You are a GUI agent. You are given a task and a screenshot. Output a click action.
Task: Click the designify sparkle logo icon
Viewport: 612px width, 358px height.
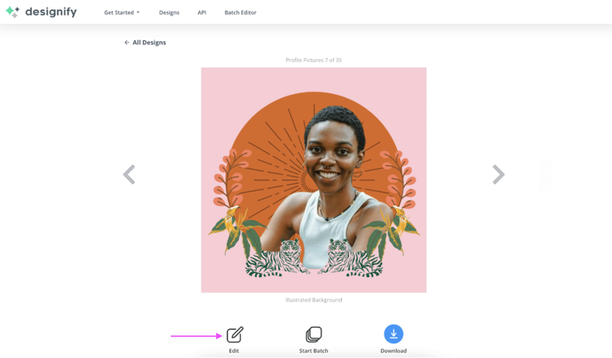pos(12,12)
